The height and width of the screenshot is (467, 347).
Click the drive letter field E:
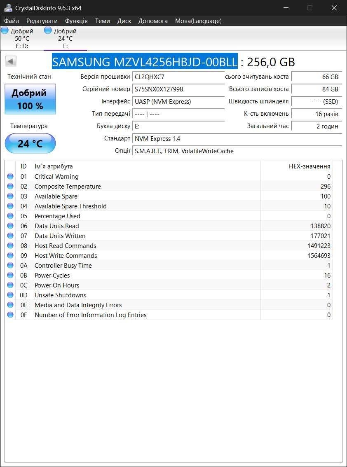click(178, 126)
